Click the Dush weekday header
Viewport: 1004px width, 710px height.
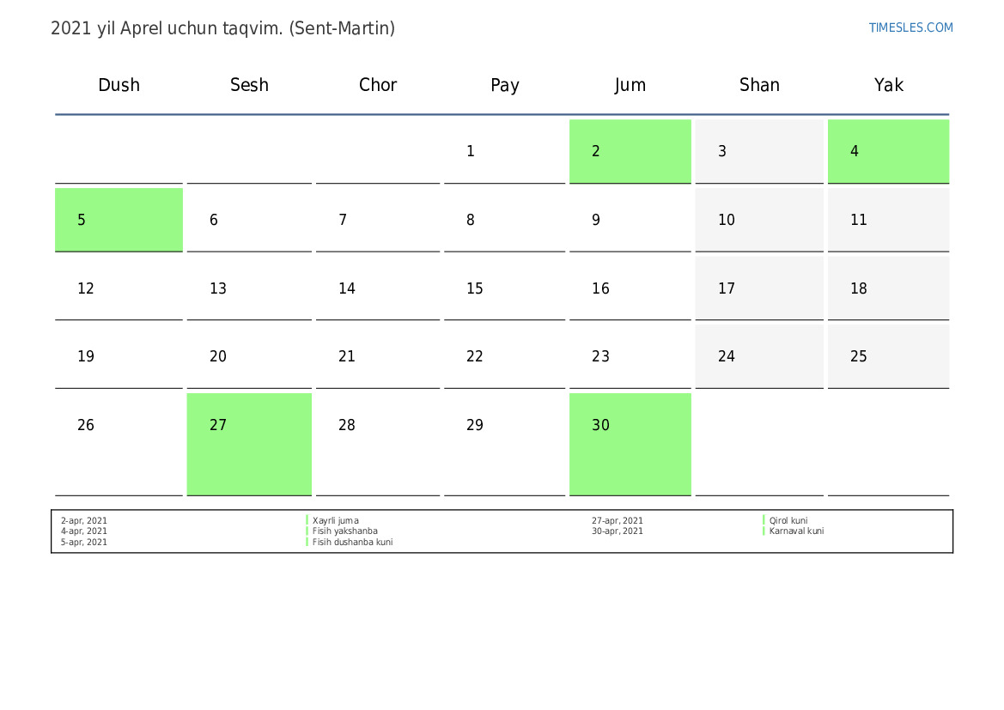119,85
